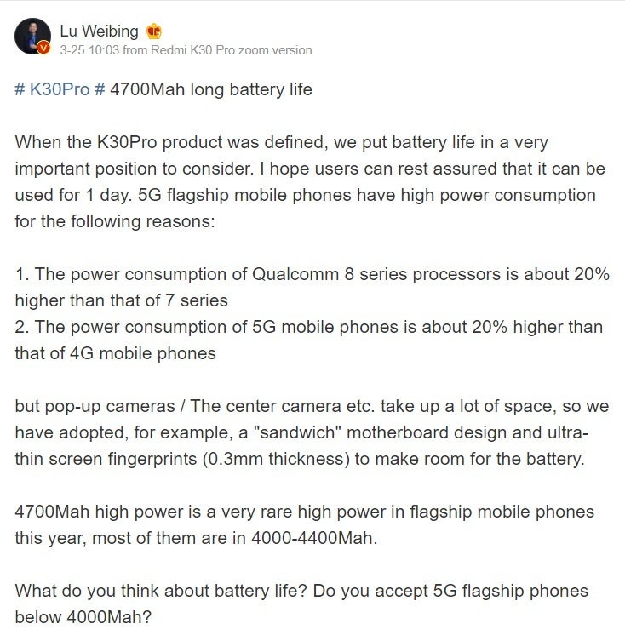Click the paragraph mentioning pop-up cameras
625x641 pixels.
(x=312, y=432)
